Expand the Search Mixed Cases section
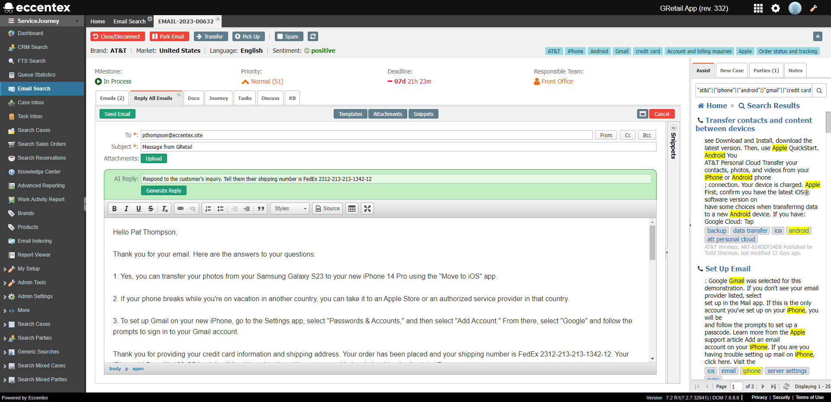Screen dimensions: 831x402 (x=5, y=366)
